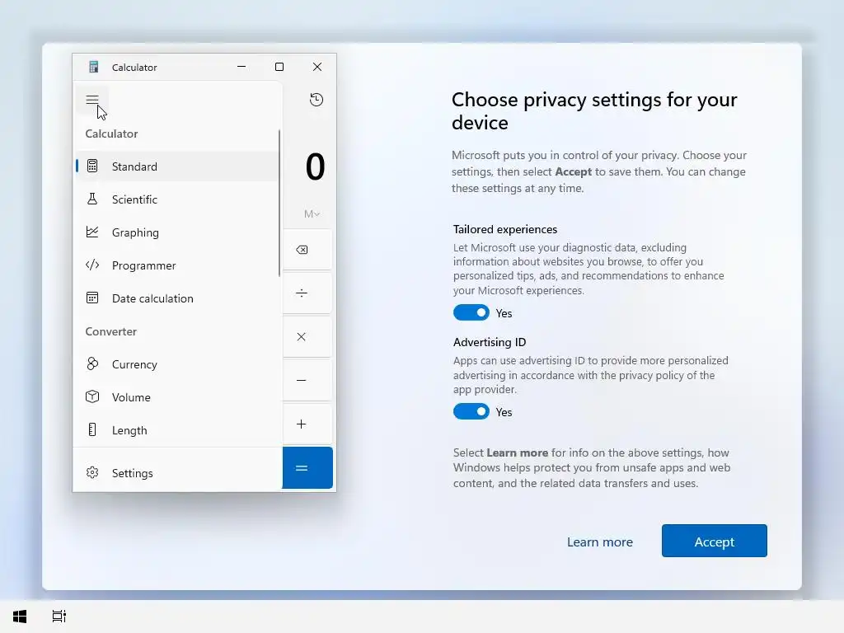844x633 pixels.
Task: Select Standard calculator mode
Action: [177, 166]
